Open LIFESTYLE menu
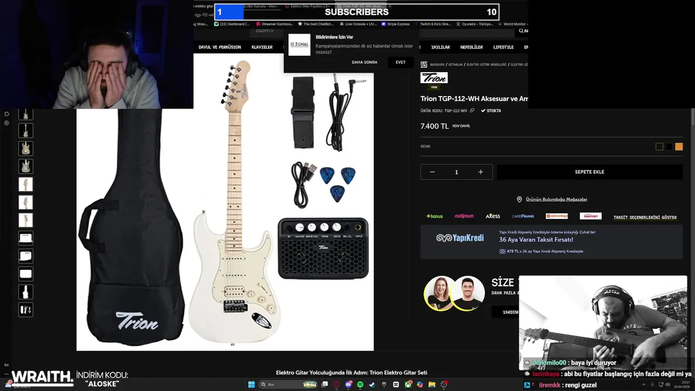695x391 pixels. point(503,47)
